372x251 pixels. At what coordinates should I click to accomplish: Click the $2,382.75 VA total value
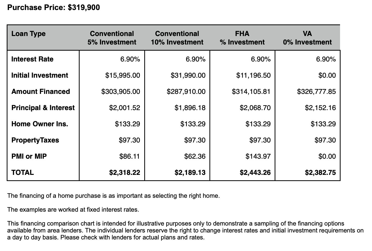(x=320, y=173)
